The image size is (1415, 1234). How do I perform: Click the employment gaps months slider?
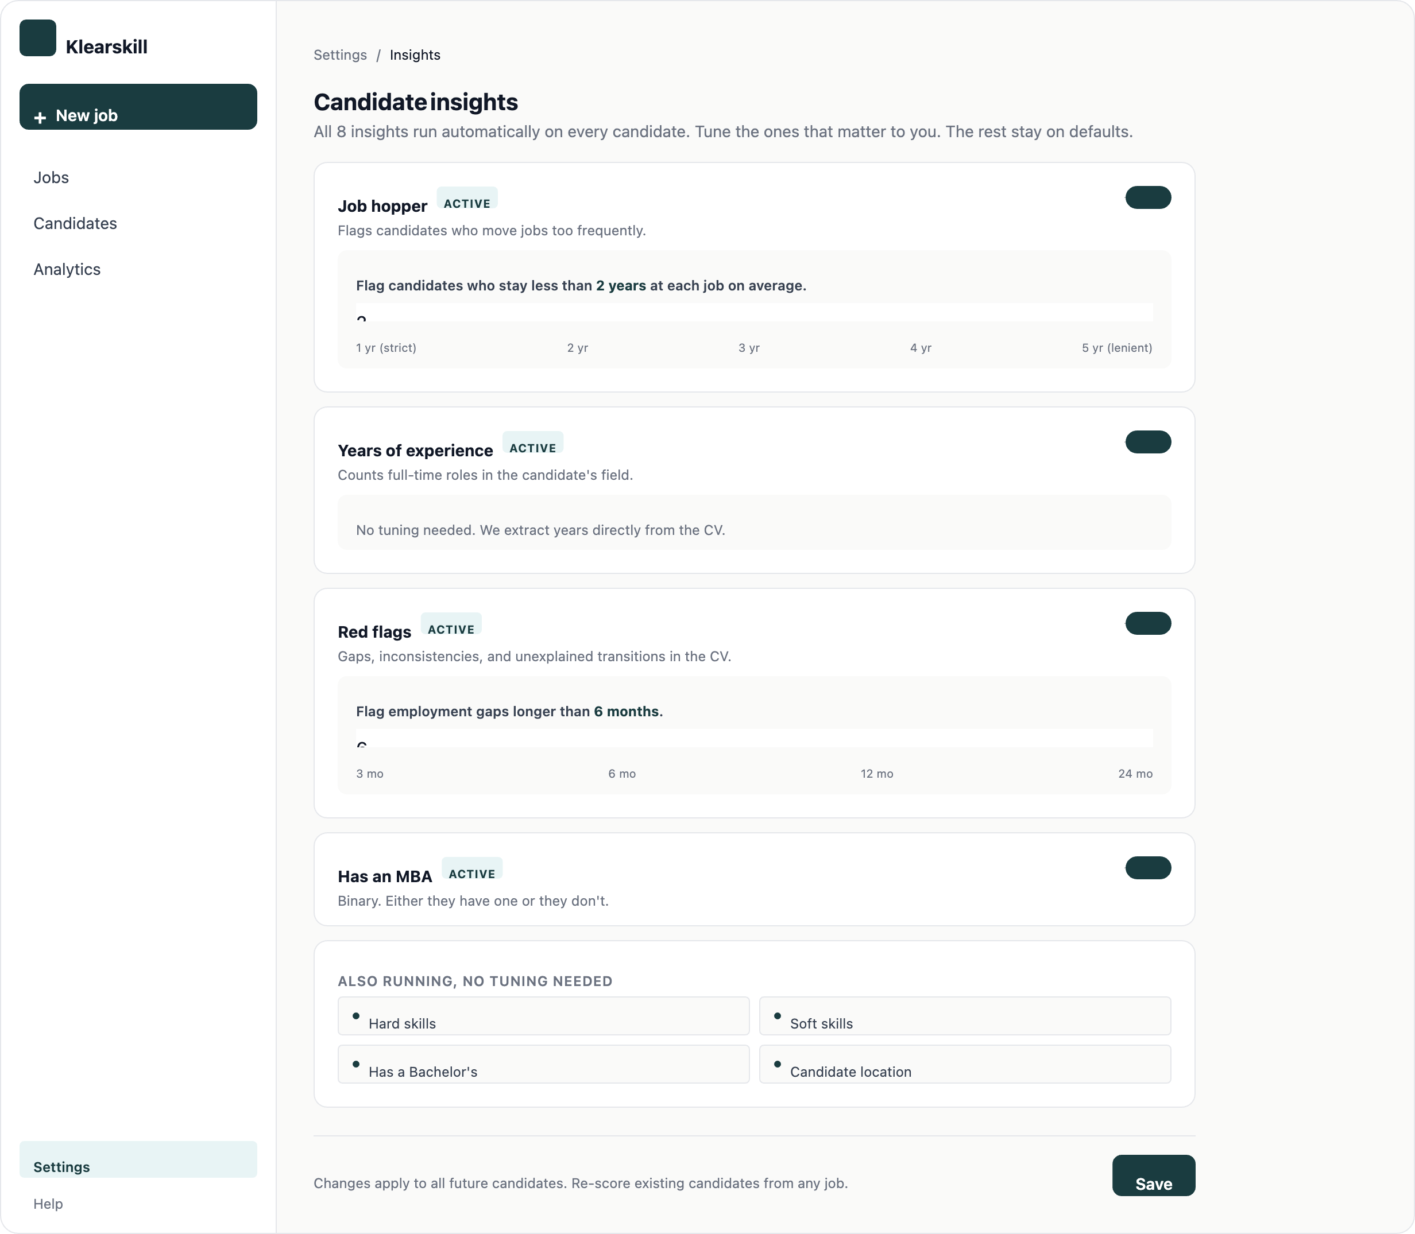[755, 738]
